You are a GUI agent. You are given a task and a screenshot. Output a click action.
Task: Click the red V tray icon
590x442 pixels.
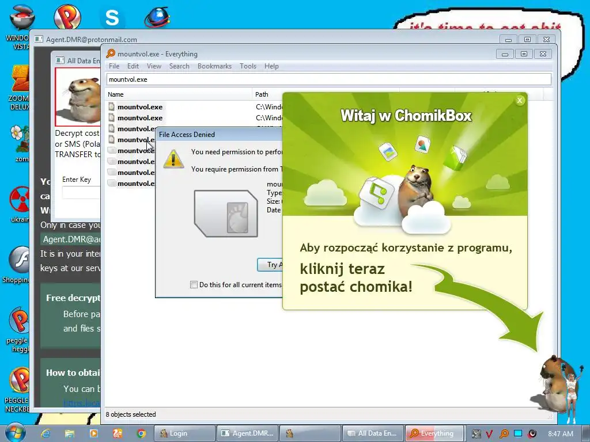[489, 434]
